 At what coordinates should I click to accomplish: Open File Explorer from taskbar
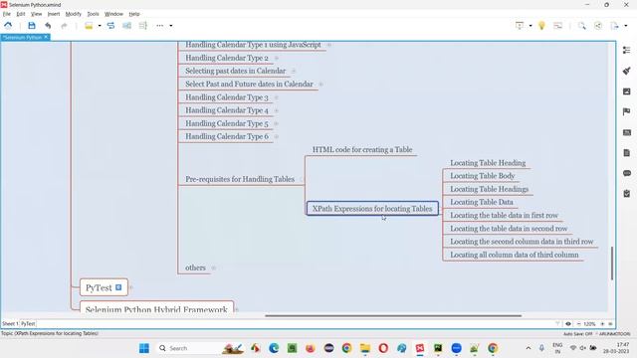pyautogui.click(x=365, y=348)
